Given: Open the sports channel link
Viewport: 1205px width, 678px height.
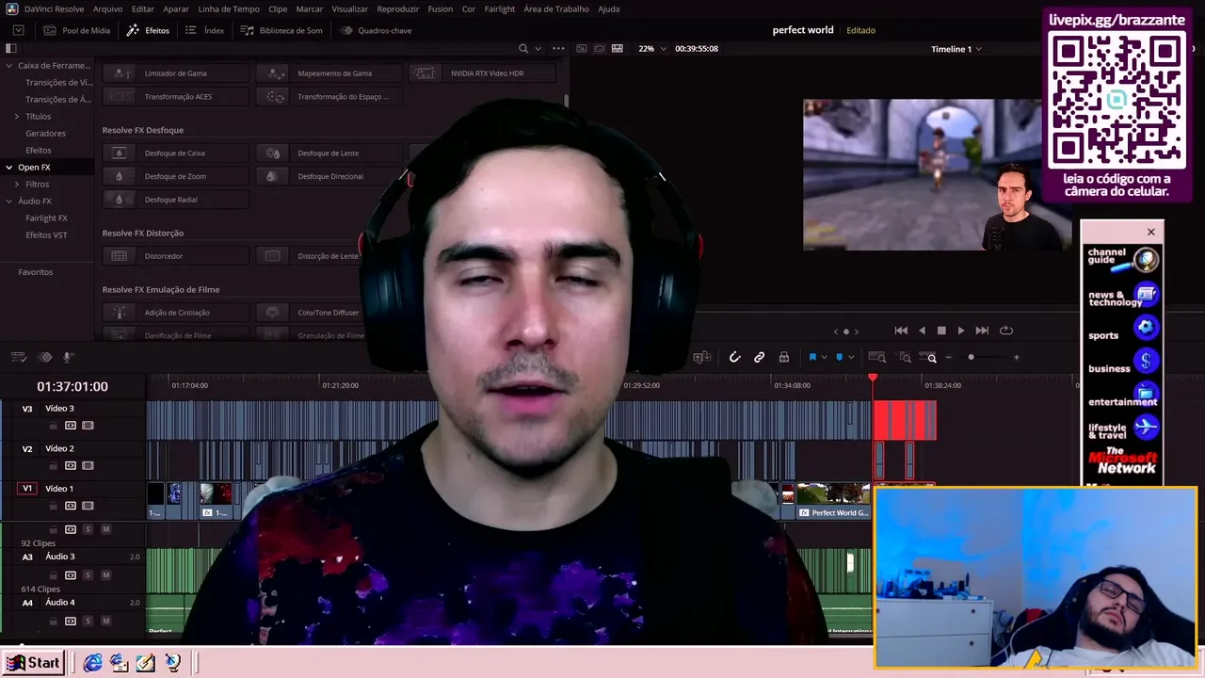Looking at the screenshot, I should click(1122, 328).
